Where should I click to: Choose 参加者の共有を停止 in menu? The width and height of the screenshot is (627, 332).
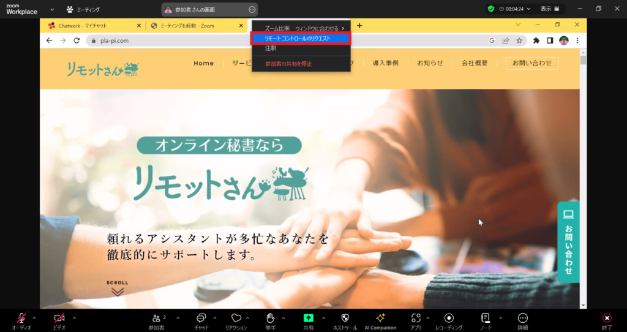pyautogui.click(x=288, y=64)
